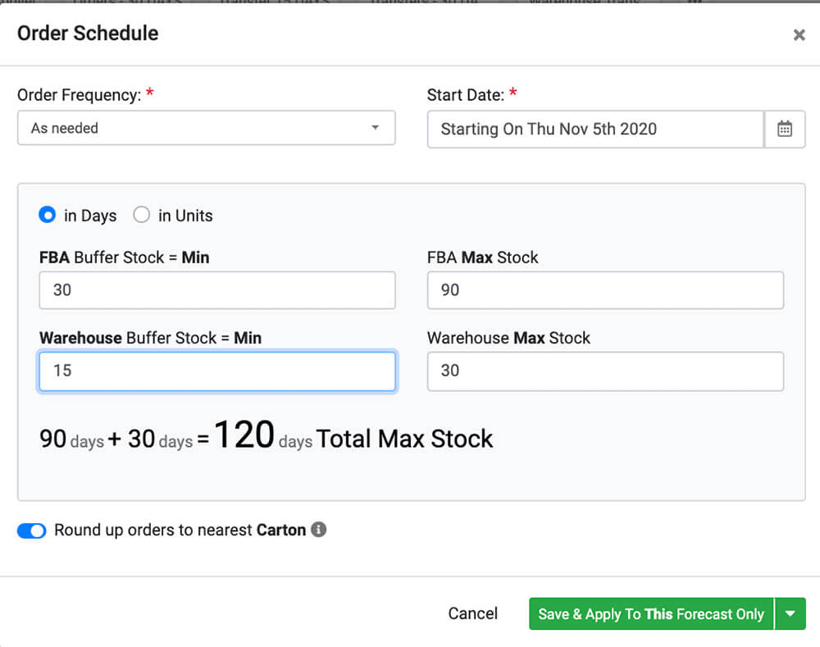Click the info icon next to Carton
820x647 pixels.
[319, 530]
